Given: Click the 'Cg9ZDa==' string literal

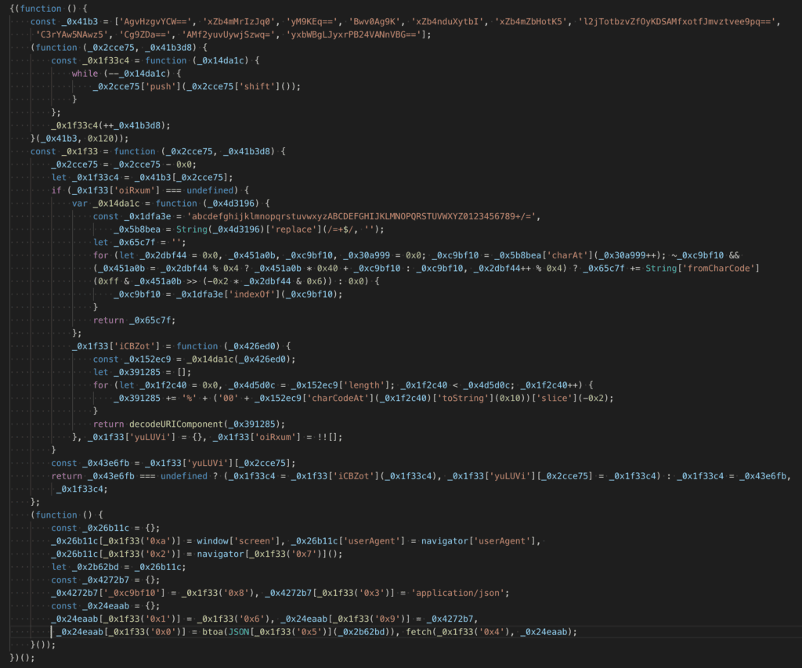Looking at the screenshot, I should pos(145,34).
